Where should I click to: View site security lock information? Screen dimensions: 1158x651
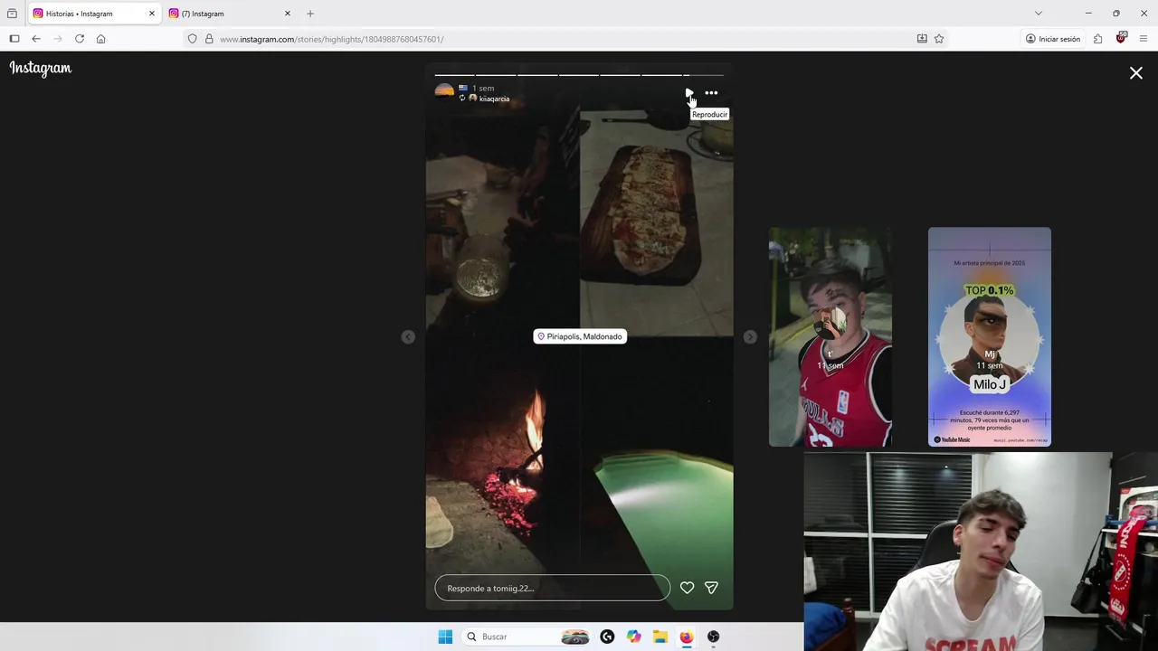pyautogui.click(x=209, y=39)
